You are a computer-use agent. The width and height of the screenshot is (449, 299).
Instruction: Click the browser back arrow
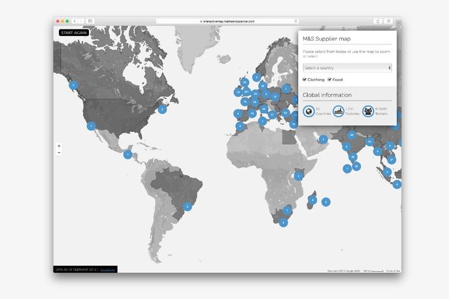(75, 21)
